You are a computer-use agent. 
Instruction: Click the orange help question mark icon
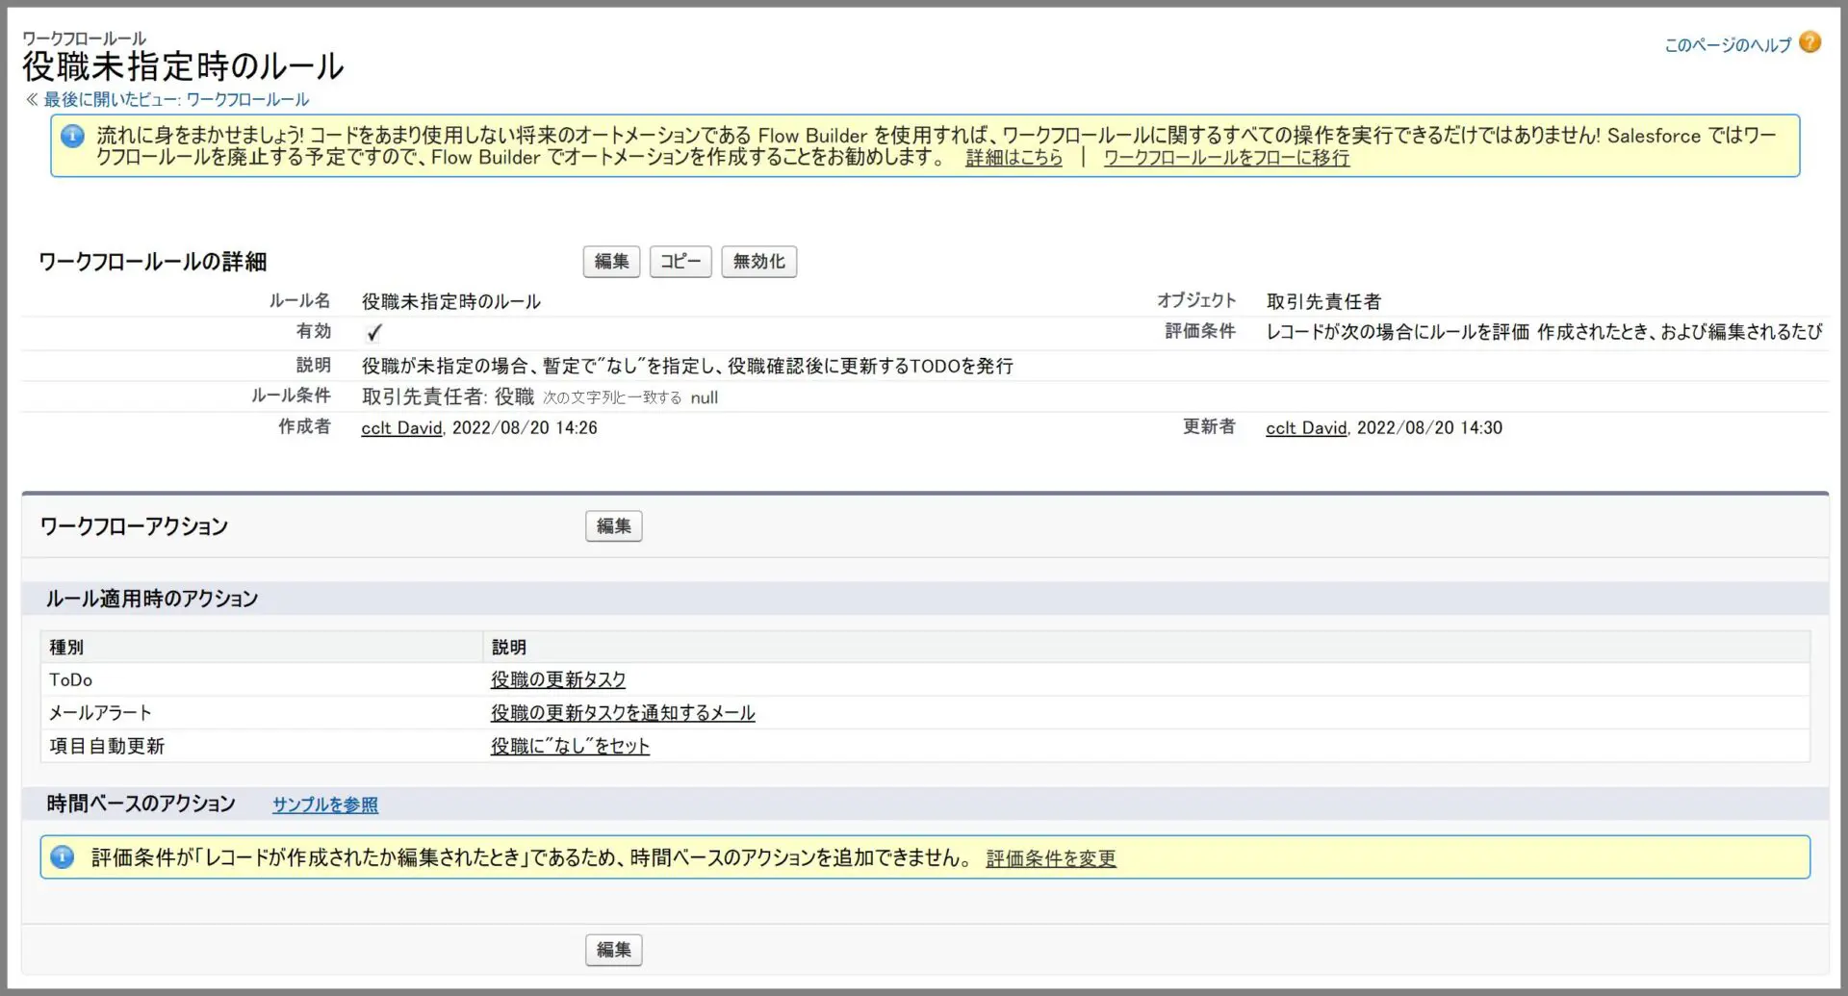coord(1809,42)
